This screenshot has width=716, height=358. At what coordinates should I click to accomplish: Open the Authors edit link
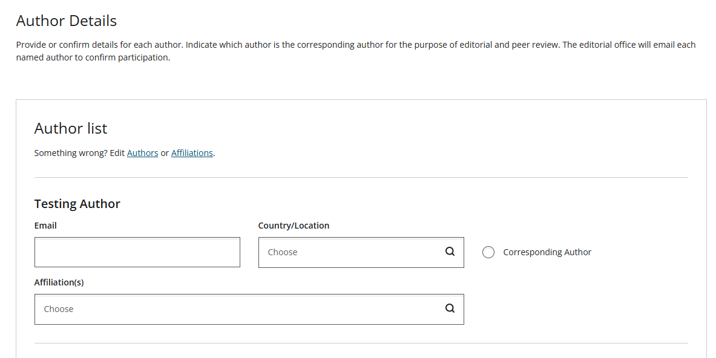[142, 153]
